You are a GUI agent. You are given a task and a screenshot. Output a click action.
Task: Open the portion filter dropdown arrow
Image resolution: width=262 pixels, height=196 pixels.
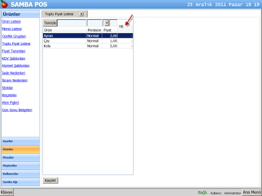click(x=106, y=23)
